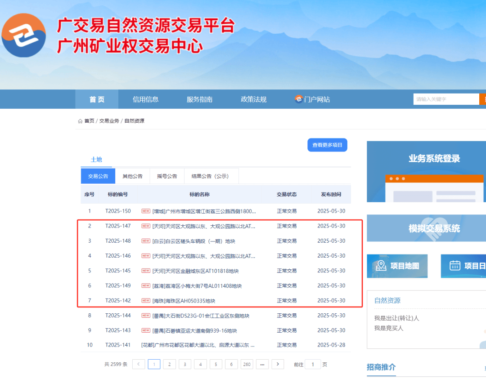This screenshot has width=486, height=383.
Task: Go to page 1 of the list
Action: tap(154, 364)
